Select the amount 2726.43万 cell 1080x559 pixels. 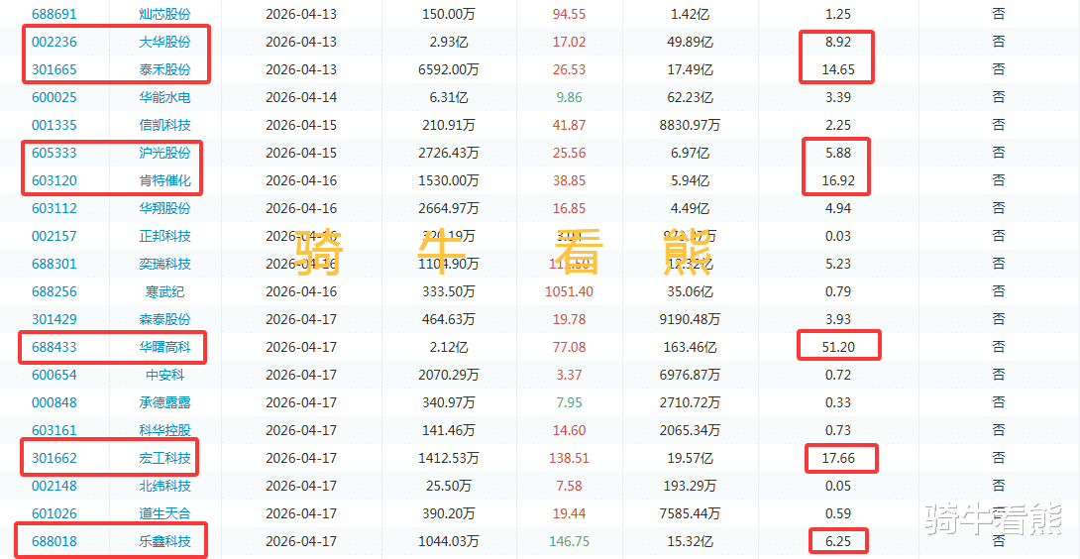tap(451, 153)
